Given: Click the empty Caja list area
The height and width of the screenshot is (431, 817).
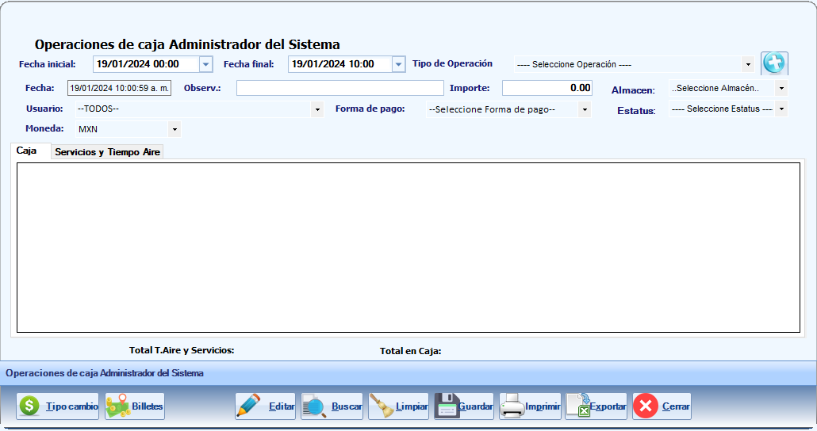Looking at the screenshot, I should point(408,248).
